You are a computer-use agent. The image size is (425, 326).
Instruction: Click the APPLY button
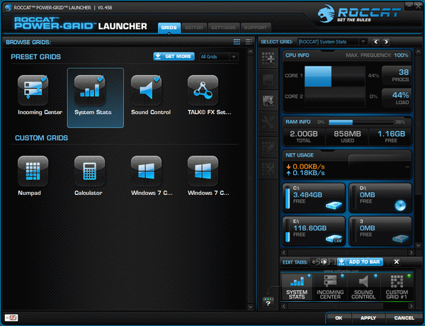point(368,318)
